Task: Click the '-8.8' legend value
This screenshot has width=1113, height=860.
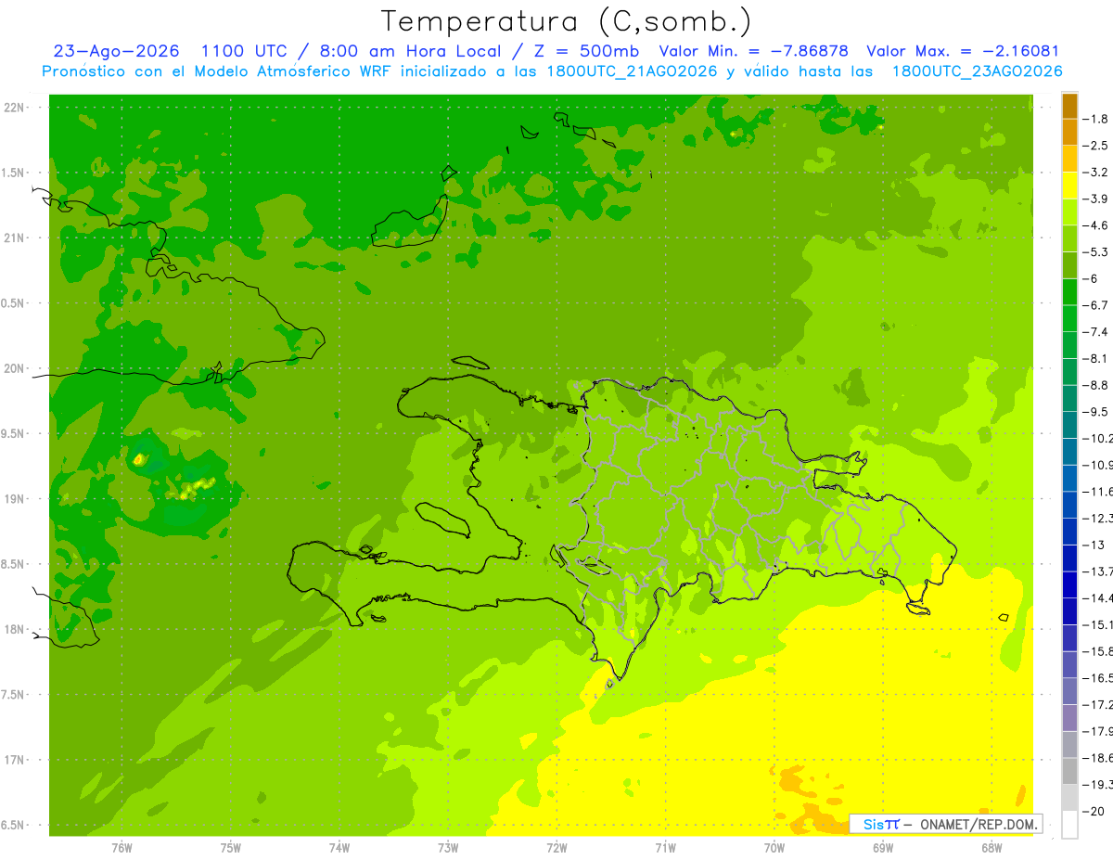Action: (x=1095, y=385)
